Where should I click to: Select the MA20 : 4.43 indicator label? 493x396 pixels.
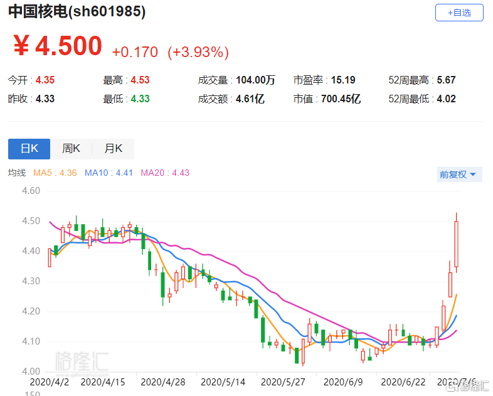165,173
